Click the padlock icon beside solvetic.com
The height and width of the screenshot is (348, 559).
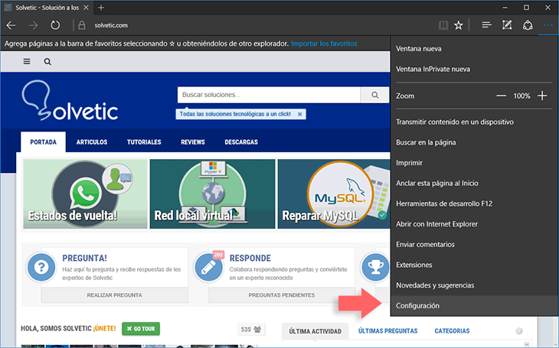pos(82,25)
